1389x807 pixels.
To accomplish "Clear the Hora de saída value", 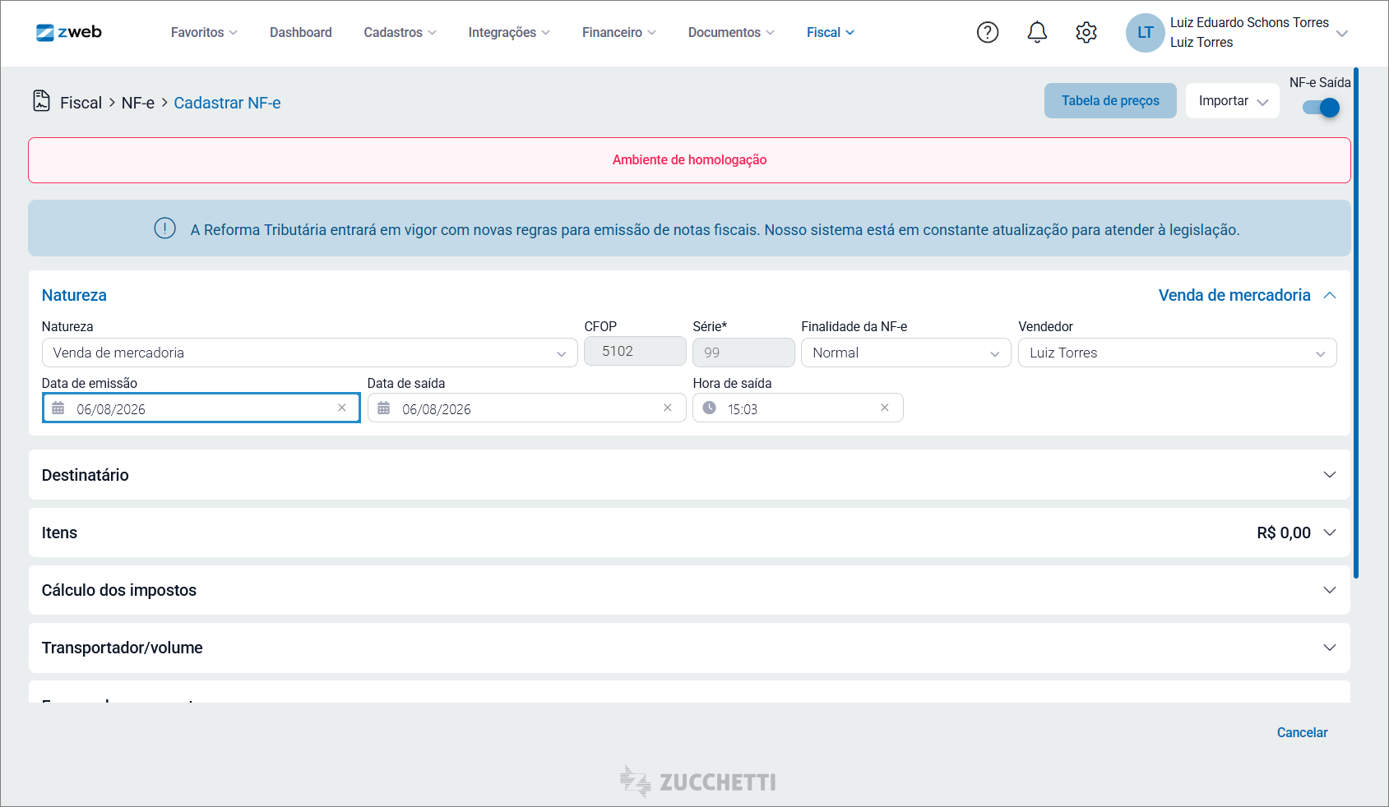I will 885,408.
